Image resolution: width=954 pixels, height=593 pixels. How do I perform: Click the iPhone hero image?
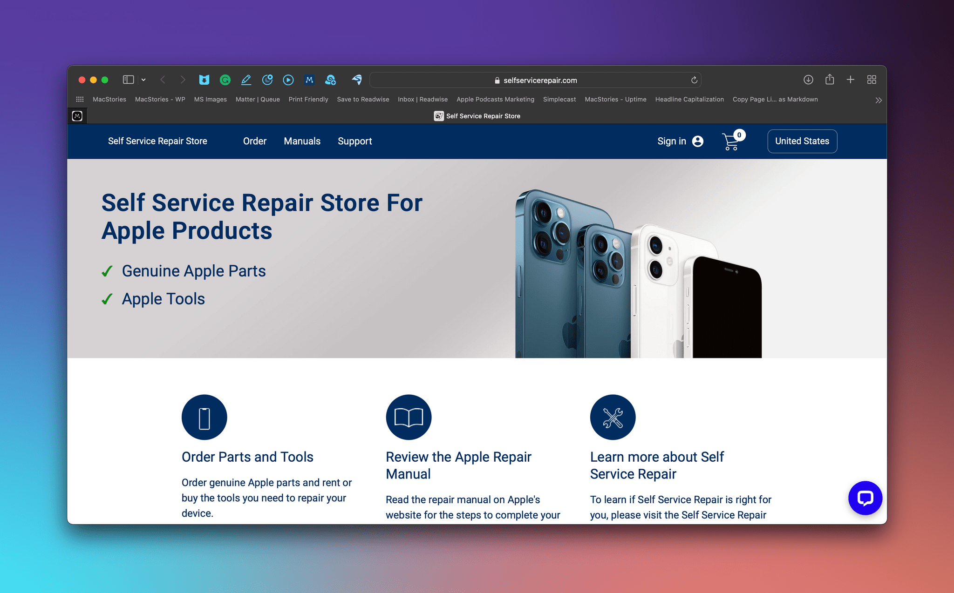click(638, 274)
